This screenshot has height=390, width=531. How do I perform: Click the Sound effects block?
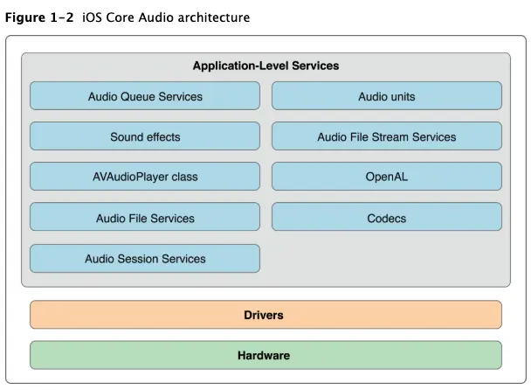point(145,136)
